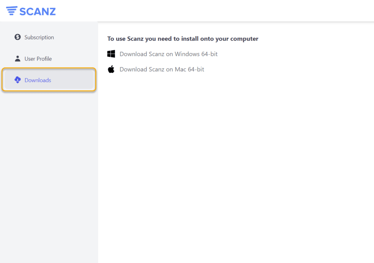Screen dimensions: 374x263
Task: Click inside the white header bar area
Action: point(219,11)
